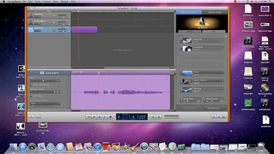Image resolution: width=274 pixels, height=154 pixels.
Task: Open the LCD mode note icon menu
Action: point(119,117)
